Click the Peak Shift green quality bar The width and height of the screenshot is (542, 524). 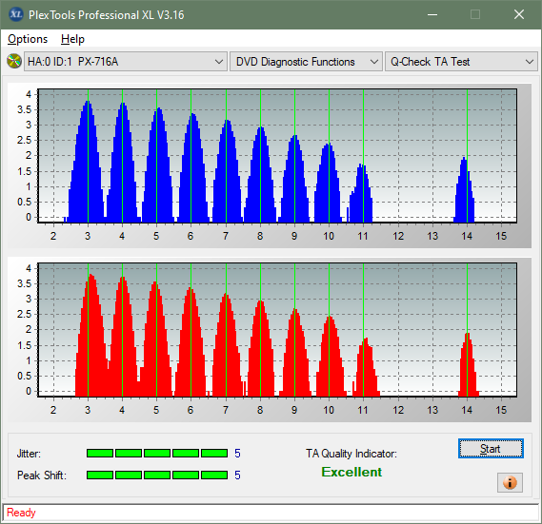click(x=157, y=475)
